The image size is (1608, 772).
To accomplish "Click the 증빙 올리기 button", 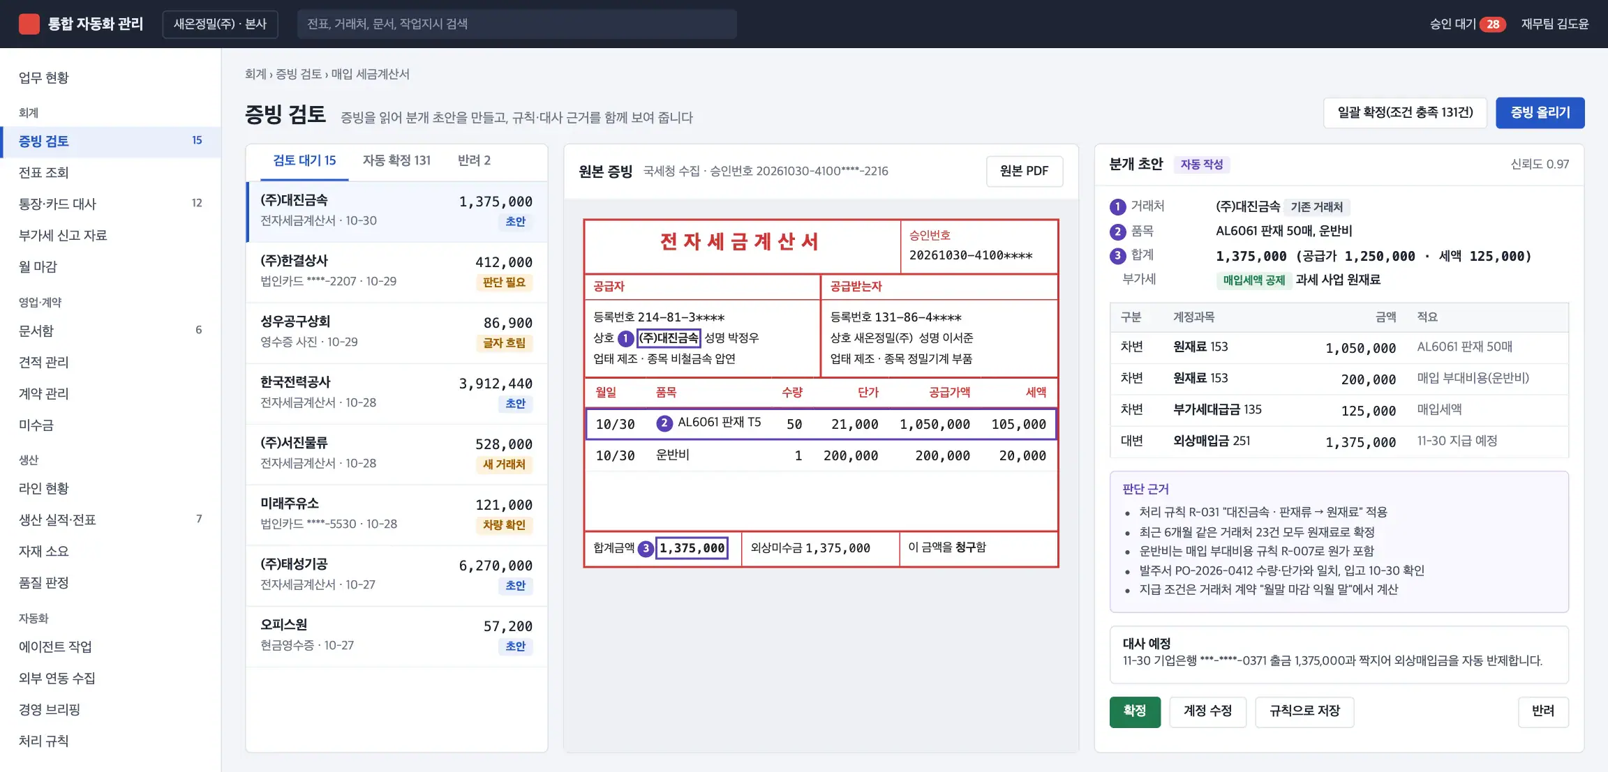I will pyautogui.click(x=1540, y=112).
